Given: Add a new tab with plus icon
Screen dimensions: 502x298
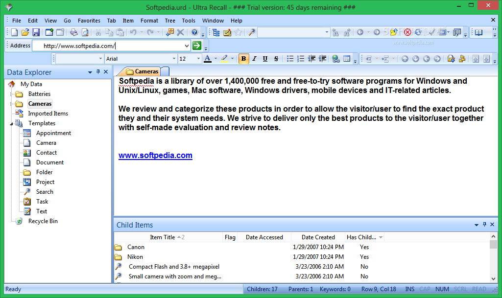Looking at the screenshot, I should pyautogui.click(x=49, y=32).
